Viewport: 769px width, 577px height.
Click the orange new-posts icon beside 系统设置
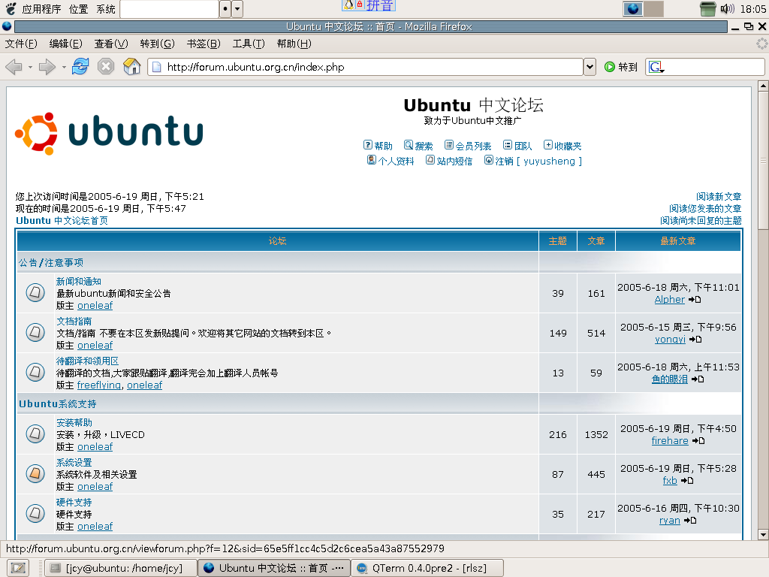(x=35, y=474)
